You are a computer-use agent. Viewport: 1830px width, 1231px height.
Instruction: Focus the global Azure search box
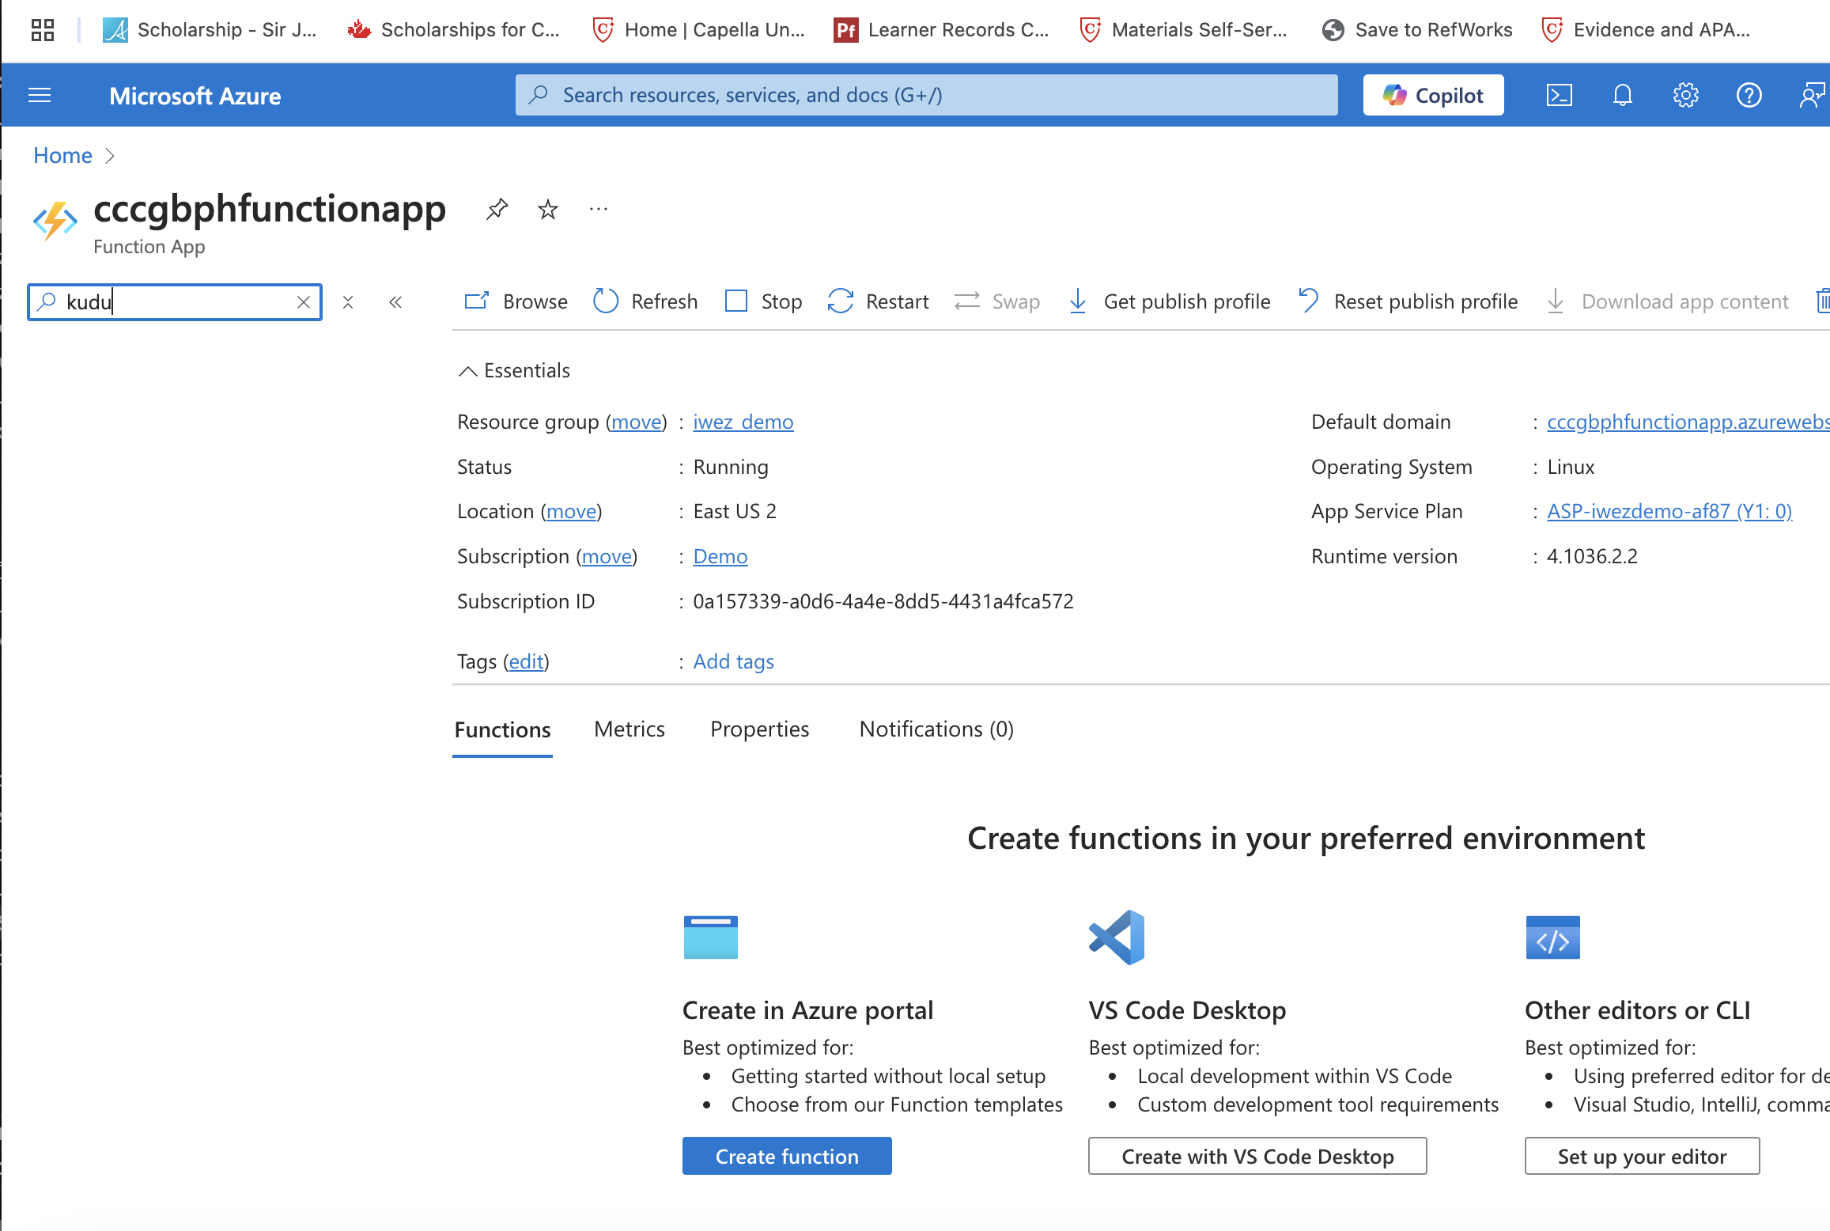(926, 95)
